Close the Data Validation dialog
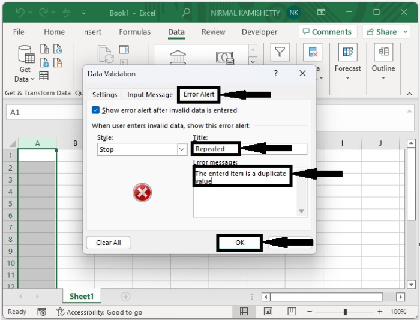The width and height of the screenshot is (420, 320). (x=302, y=73)
